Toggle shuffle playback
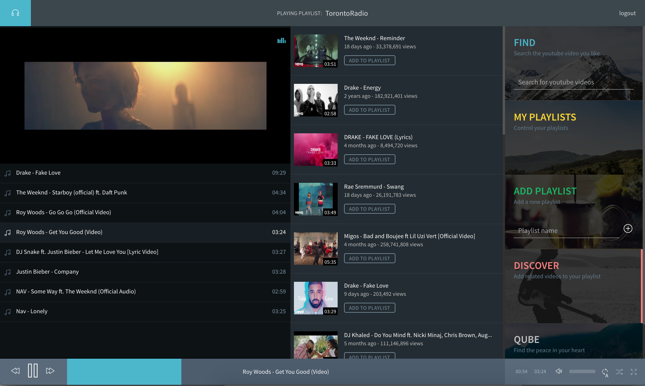645x386 pixels. 619,372
